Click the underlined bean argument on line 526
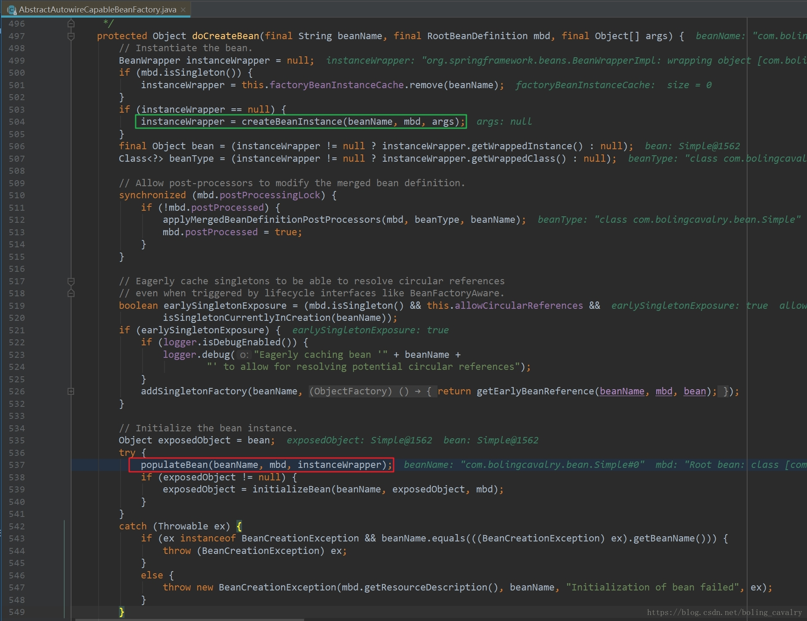 [x=695, y=391]
